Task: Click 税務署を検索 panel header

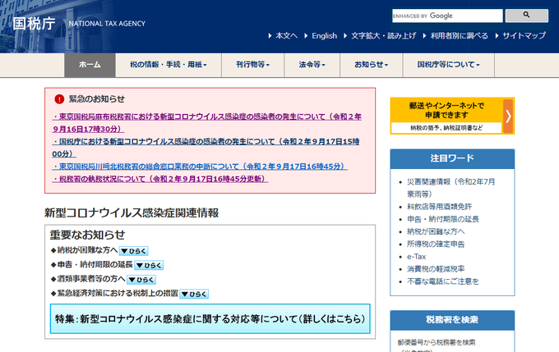Action: pyautogui.click(x=452, y=320)
